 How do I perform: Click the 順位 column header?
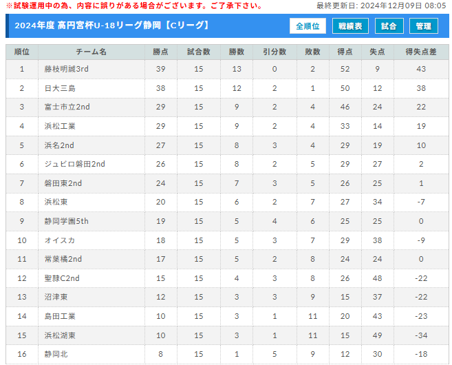(22, 52)
